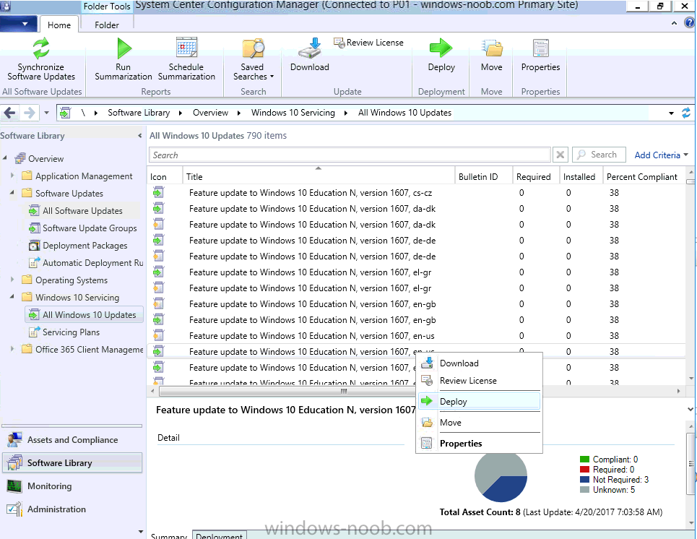The width and height of the screenshot is (697, 539).
Task: Click Review License in the ribbon
Action: [369, 43]
